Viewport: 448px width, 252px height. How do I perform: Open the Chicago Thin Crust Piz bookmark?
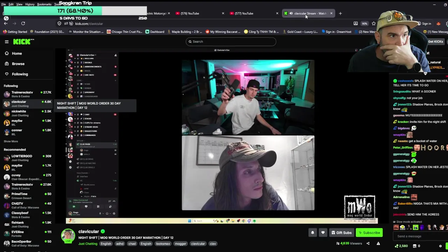125,32
